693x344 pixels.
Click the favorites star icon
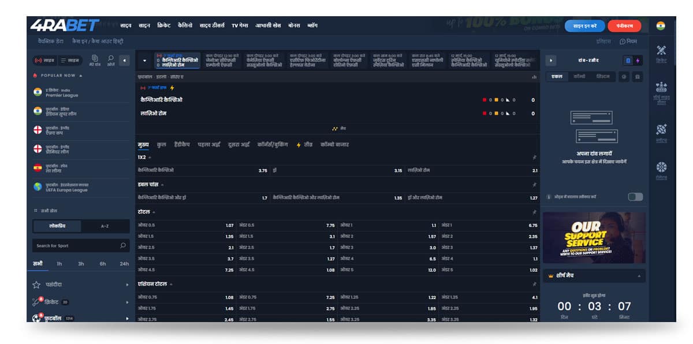tap(36, 285)
